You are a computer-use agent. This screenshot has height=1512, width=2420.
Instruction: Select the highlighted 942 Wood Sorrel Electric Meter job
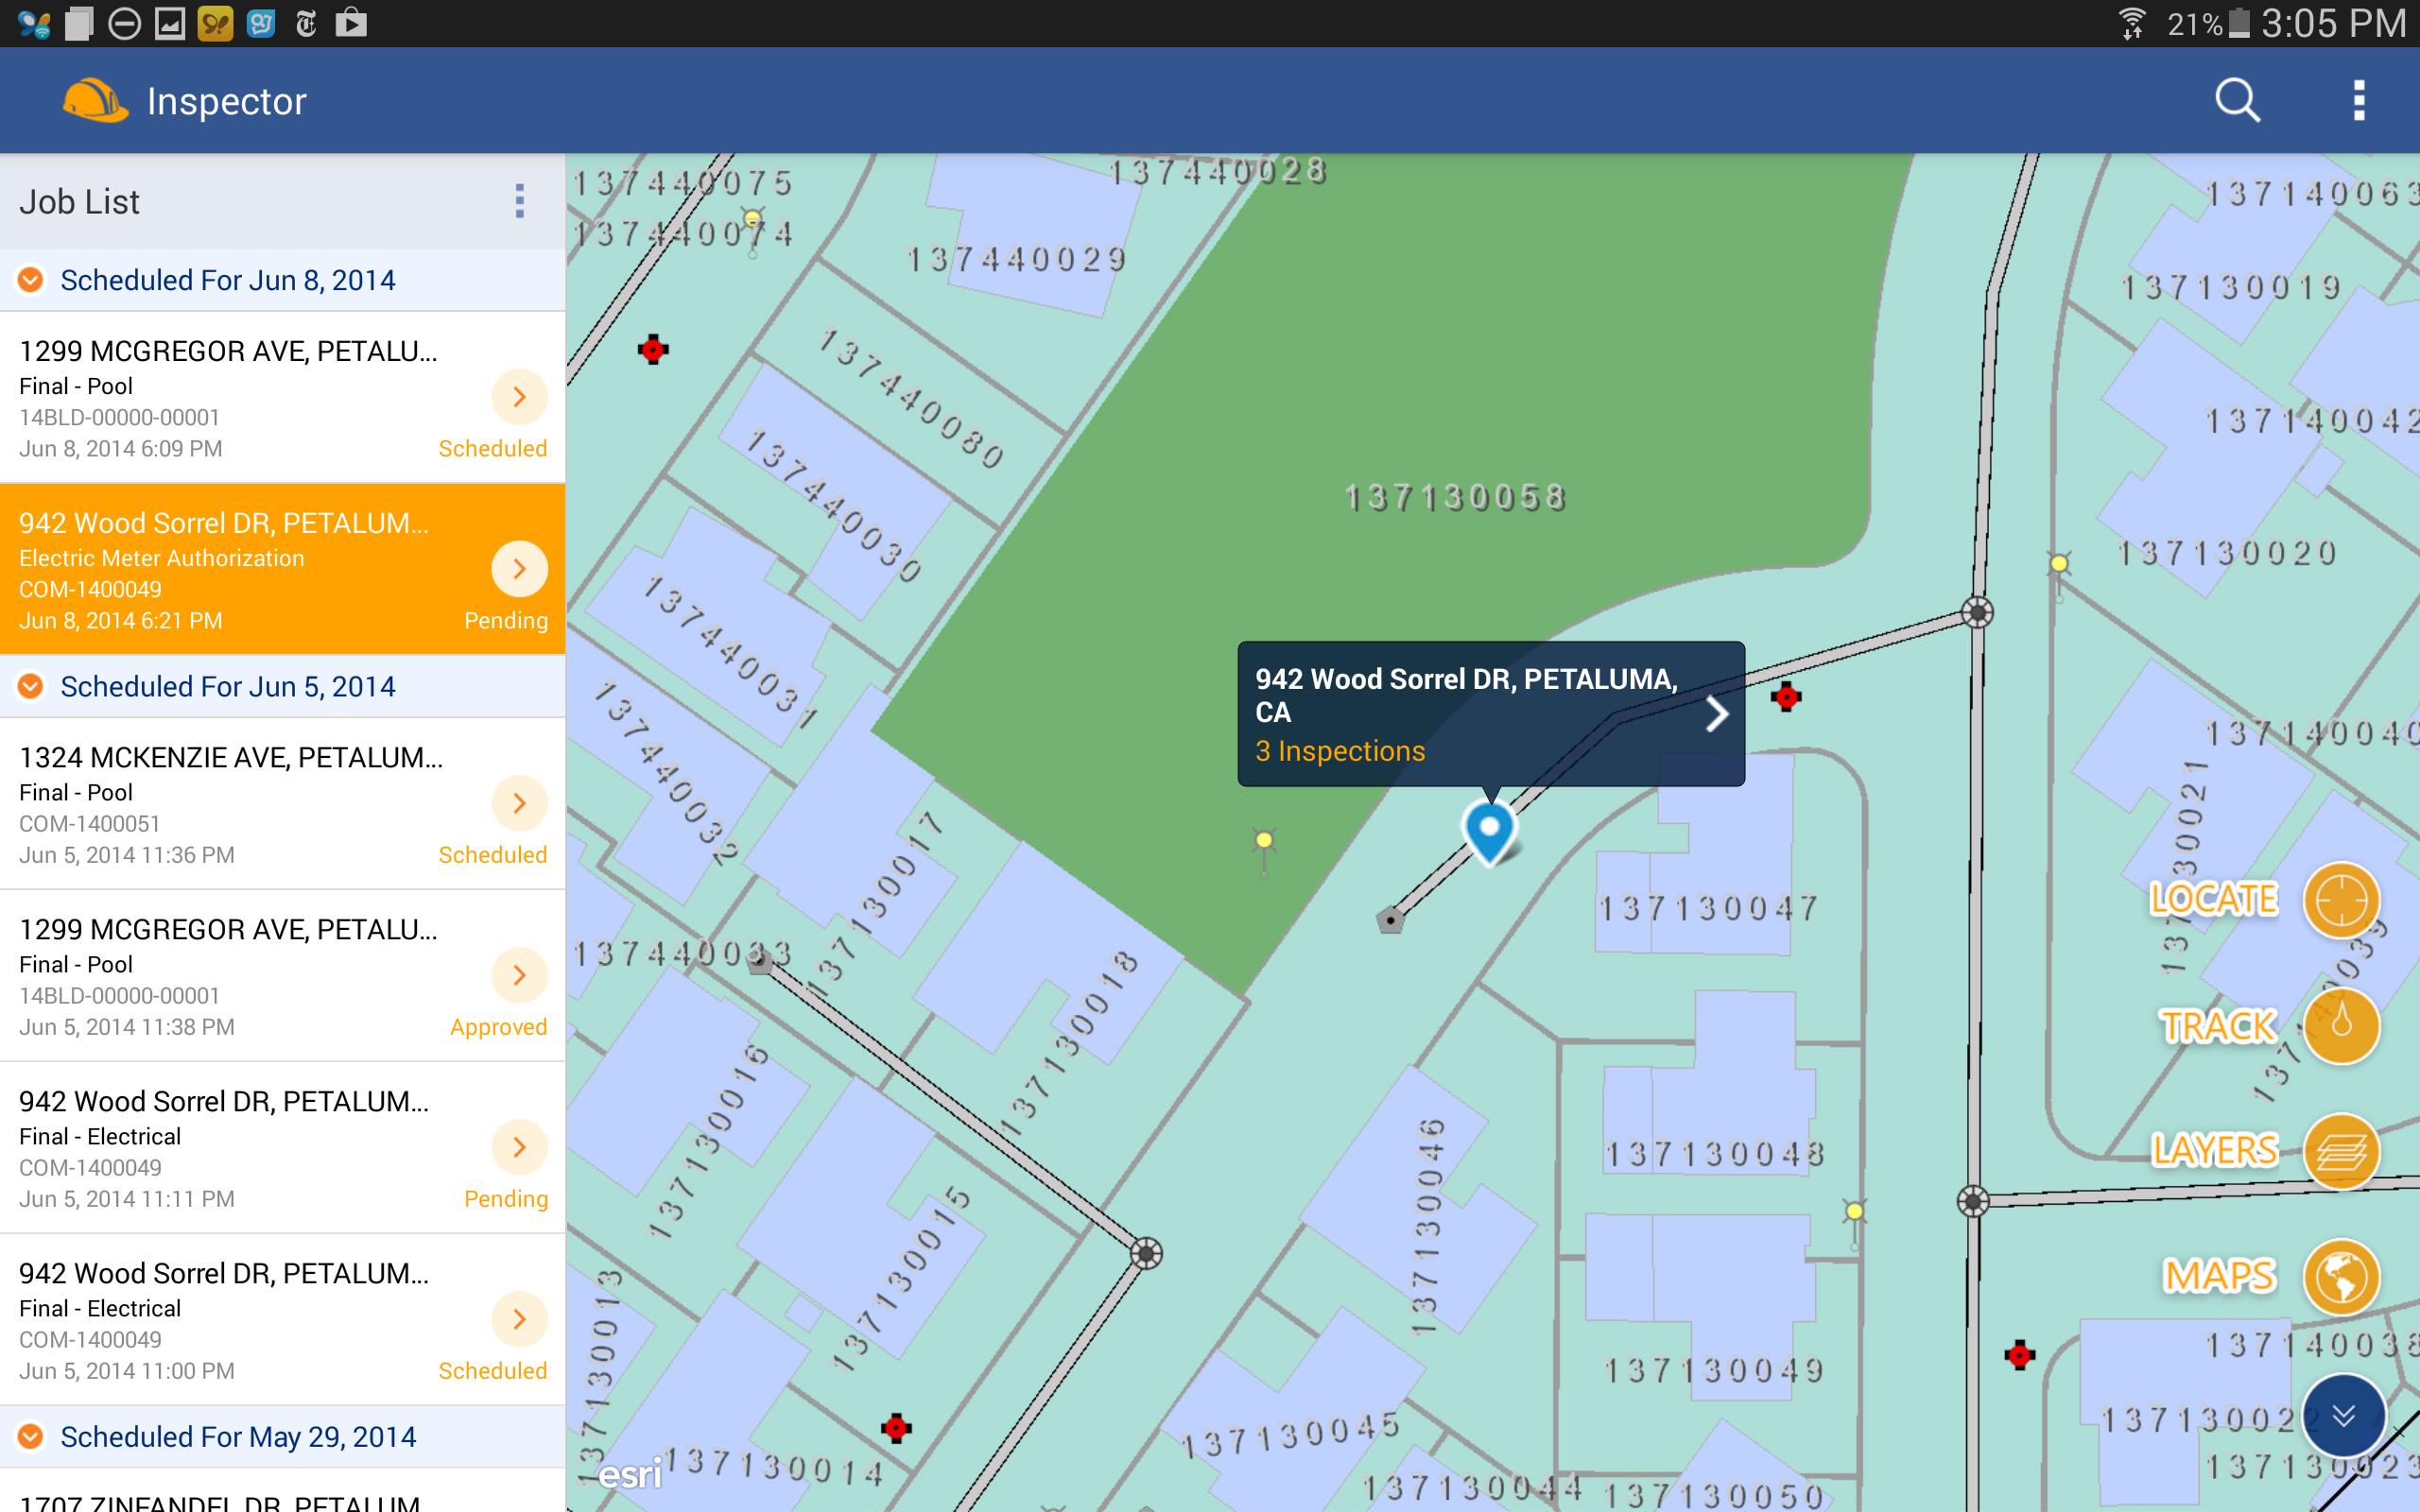[x=282, y=569]
